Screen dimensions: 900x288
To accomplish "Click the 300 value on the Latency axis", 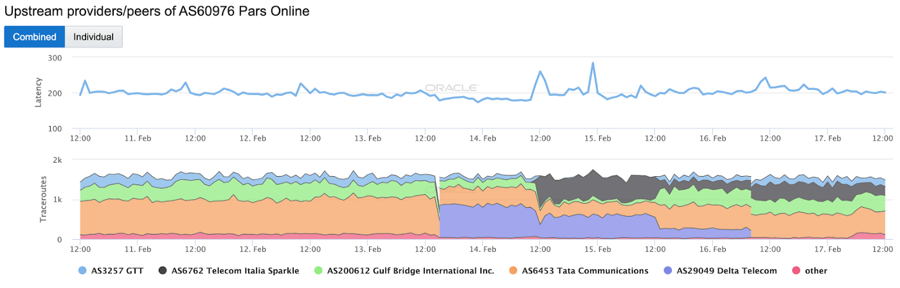I will (x=54, y=58).
